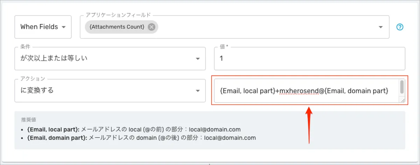Screen dimensions: 420x165
Task: Click empty space in アプリケーションフィールド box
Action: [266, 27]
